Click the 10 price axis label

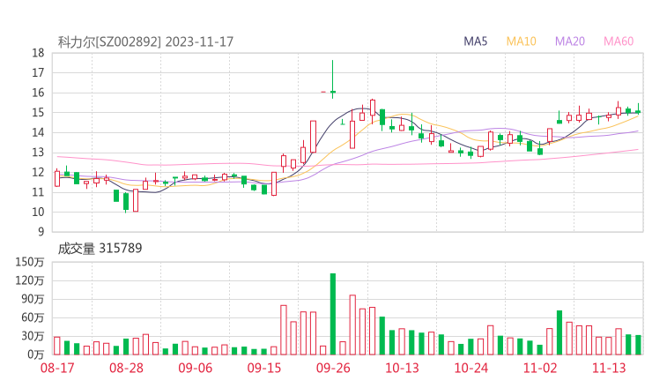coord(38,213)
